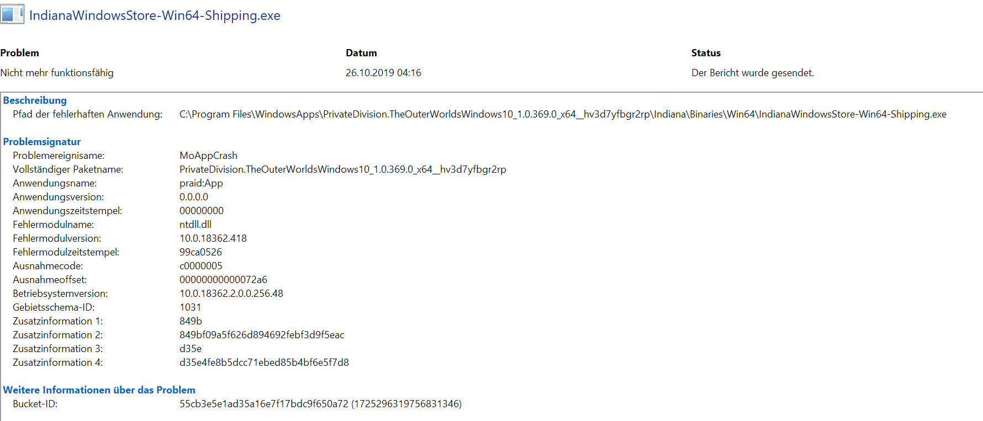Viewport: 983px width, 421px height.
Task: Click the Beschreibung section heading
Action: [35, 100]
